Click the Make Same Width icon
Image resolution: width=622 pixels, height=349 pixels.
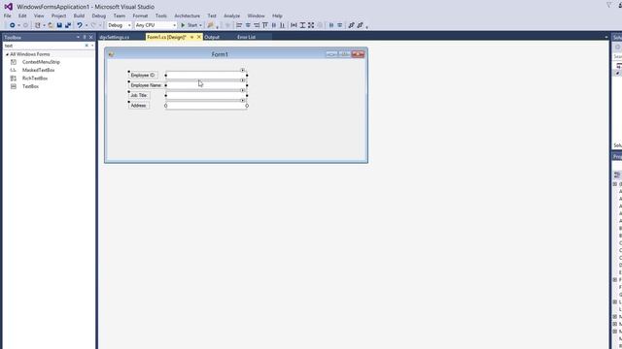294,25
